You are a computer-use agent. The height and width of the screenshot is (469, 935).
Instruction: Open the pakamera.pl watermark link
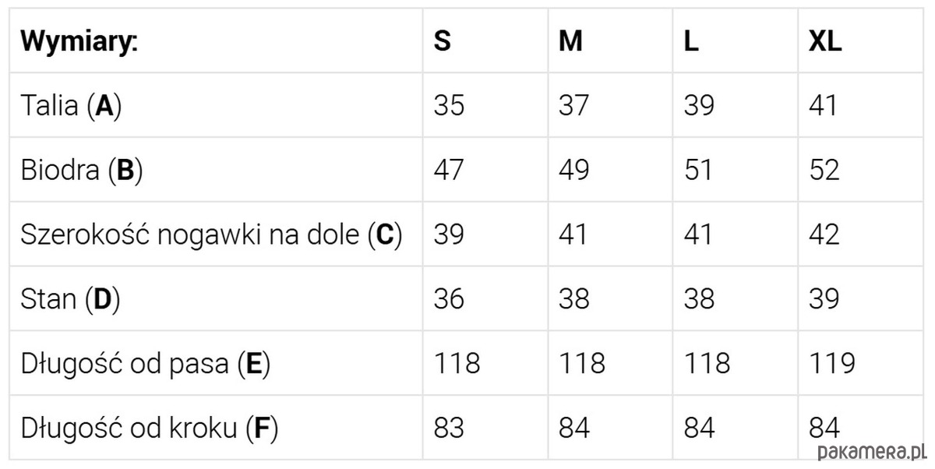click(873, 452)
